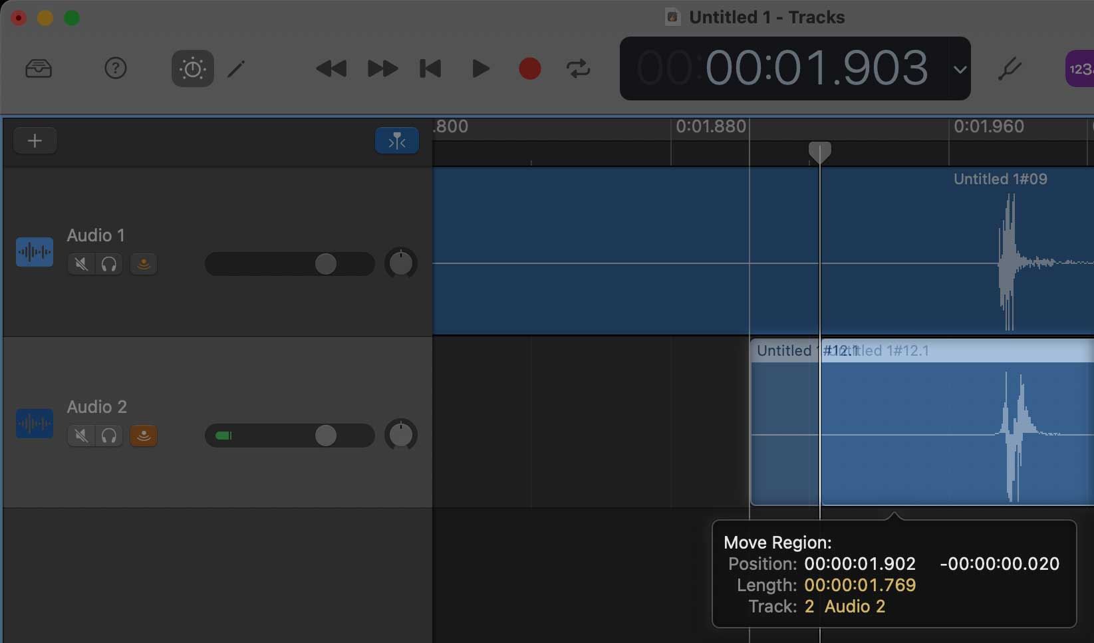This screenshot has height=643, width=1094.
Task: Open the Editors pencil icon
Action: [x=237, y=68]
